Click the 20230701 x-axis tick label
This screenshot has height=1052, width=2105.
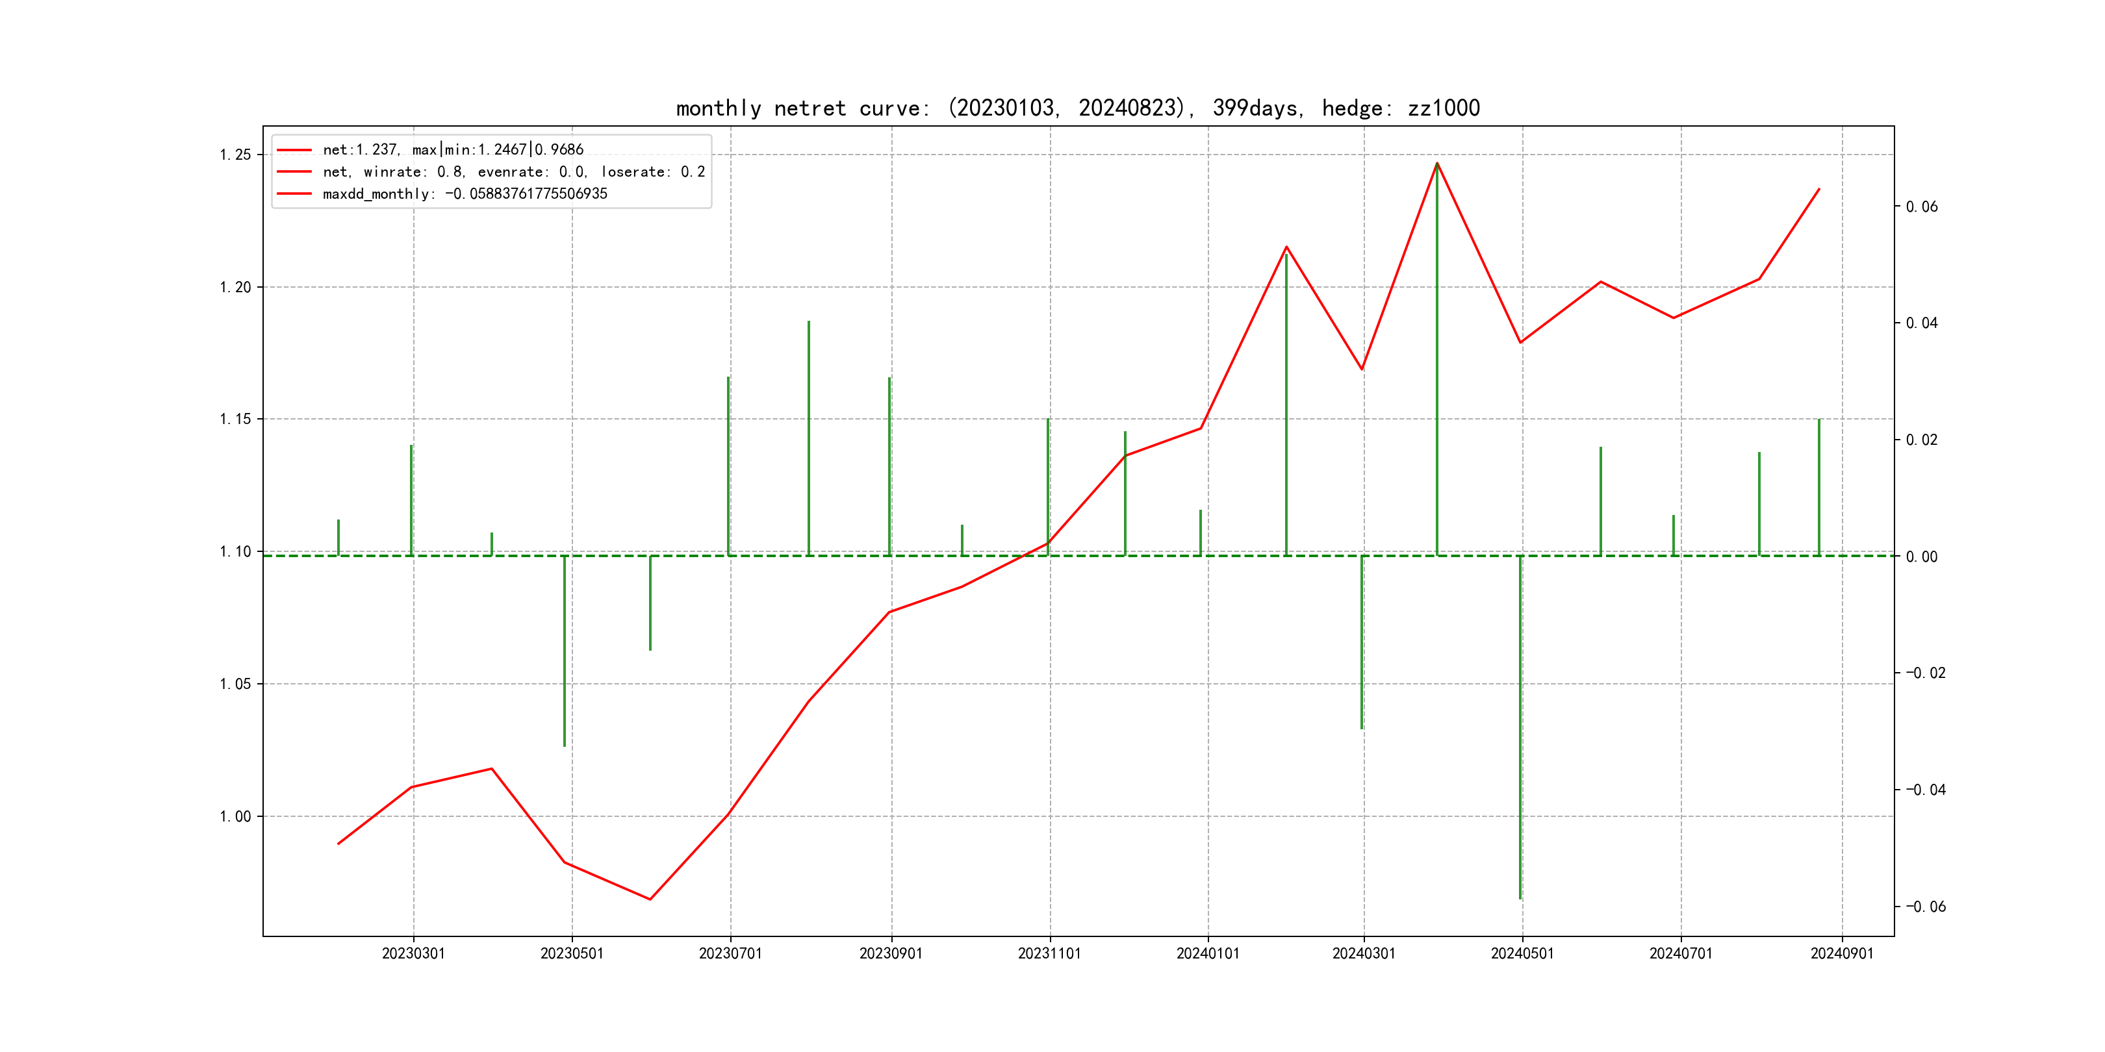coord(730,953)
